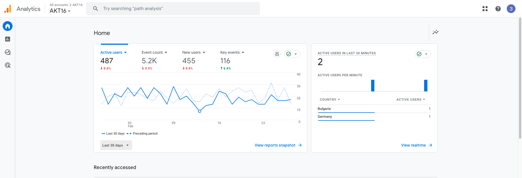Viewport: 522px width, 178px height.
Task: Open the AKT16 property selector
Action: pyautogui.click(x=60, y=11)
